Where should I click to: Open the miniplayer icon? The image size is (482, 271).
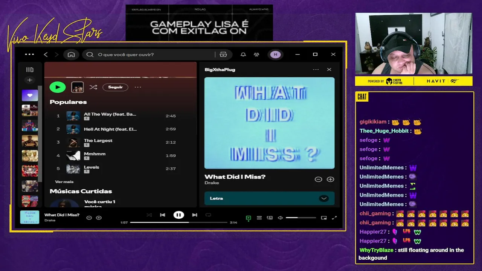tap(324, 218)
